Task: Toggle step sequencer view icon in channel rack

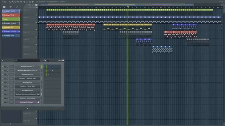Action: coord(63,60)
